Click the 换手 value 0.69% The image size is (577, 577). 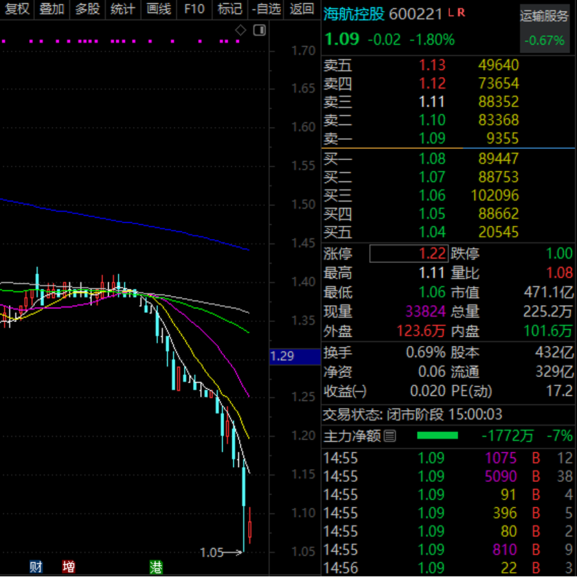point(425,352)
